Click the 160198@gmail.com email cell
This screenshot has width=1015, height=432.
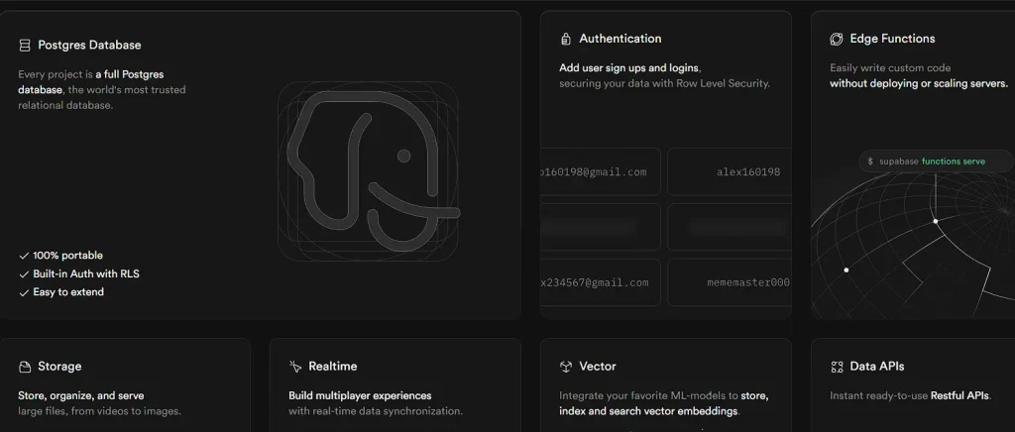pyautogui.click(x=600, y=171)
